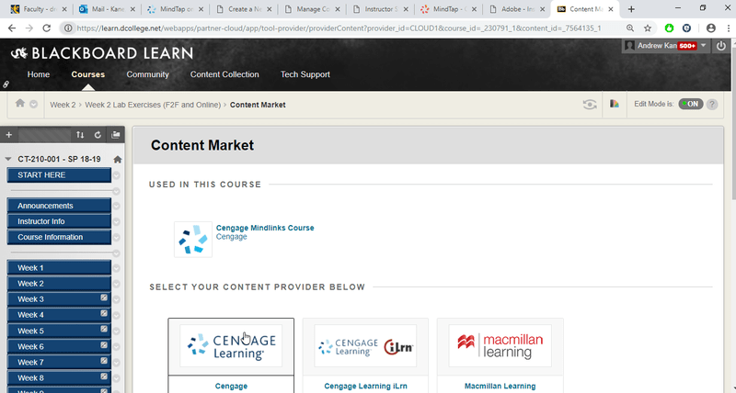The image size is (736, 393).
Task: Open Announcements options chevron
Action: coord(117,206)
